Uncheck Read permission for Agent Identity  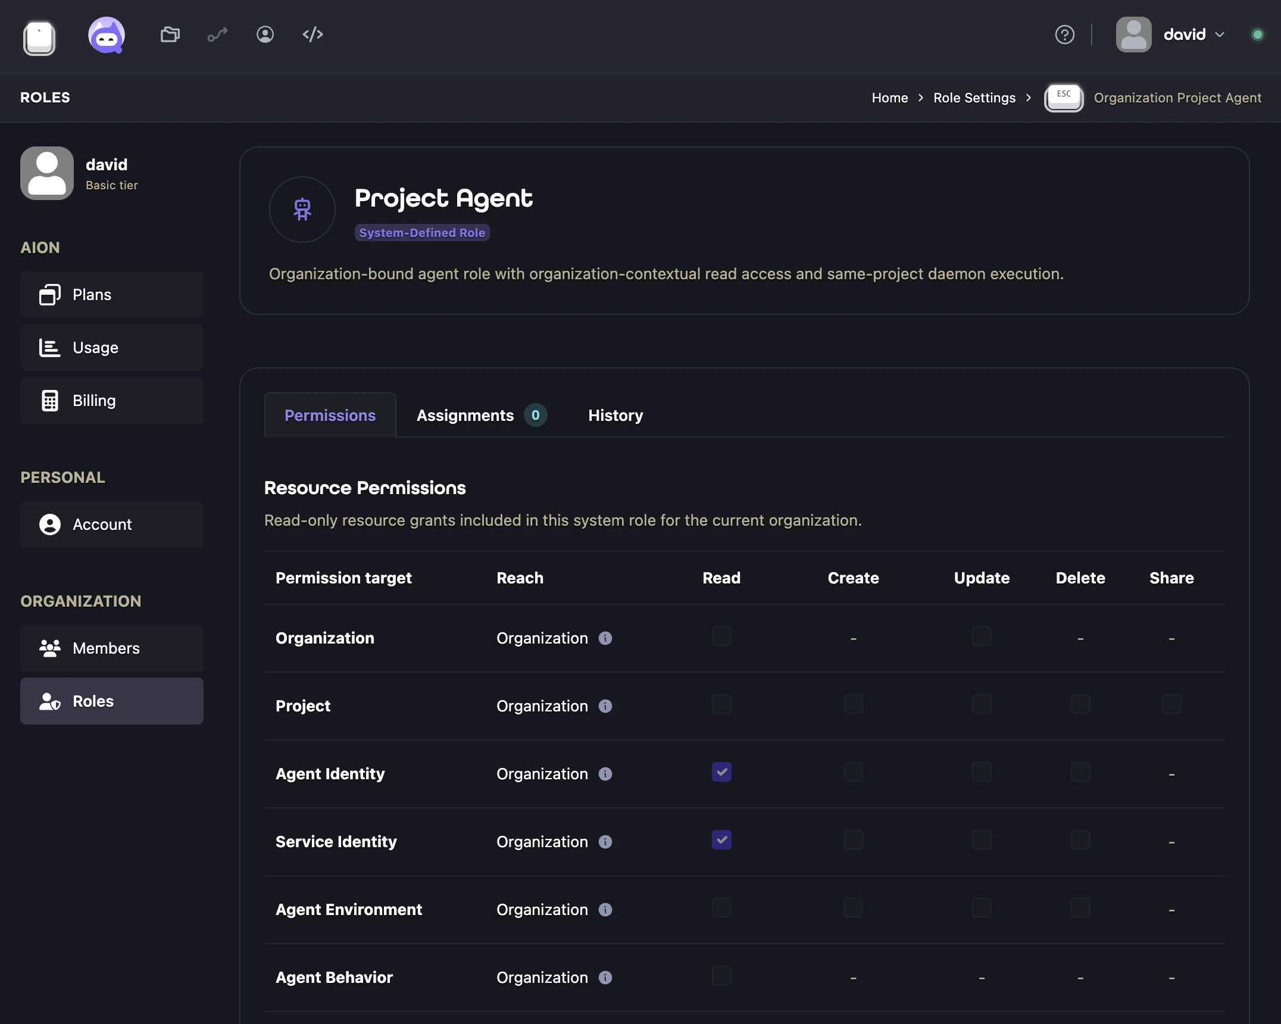[721, 772]
